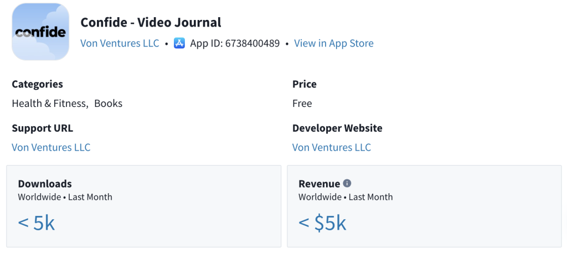The image size is (567, 253).
Task: Open the Von Ventures LLC link under Support URL
Action: pos(51,147)
